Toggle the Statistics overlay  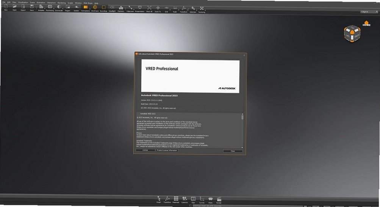point(121,8)
